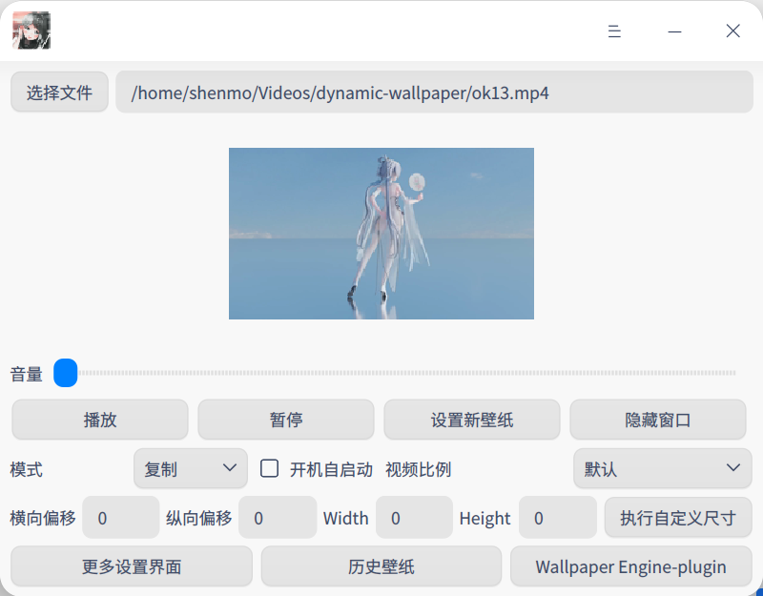Open the hamburger menu icon
Screen dimensions: 763x596
tap(614, 31)
